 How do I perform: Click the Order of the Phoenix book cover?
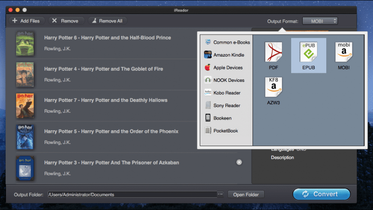25,137
